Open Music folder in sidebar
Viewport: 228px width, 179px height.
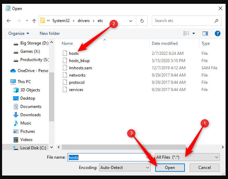22,123
